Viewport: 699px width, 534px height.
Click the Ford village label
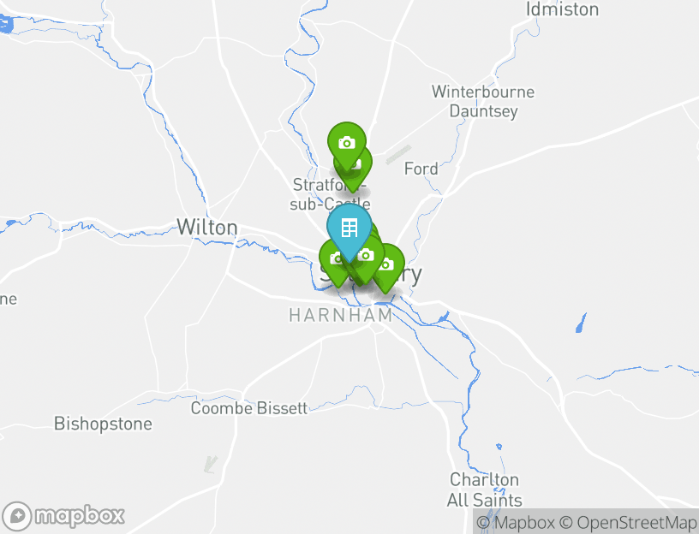click(421, 169)
